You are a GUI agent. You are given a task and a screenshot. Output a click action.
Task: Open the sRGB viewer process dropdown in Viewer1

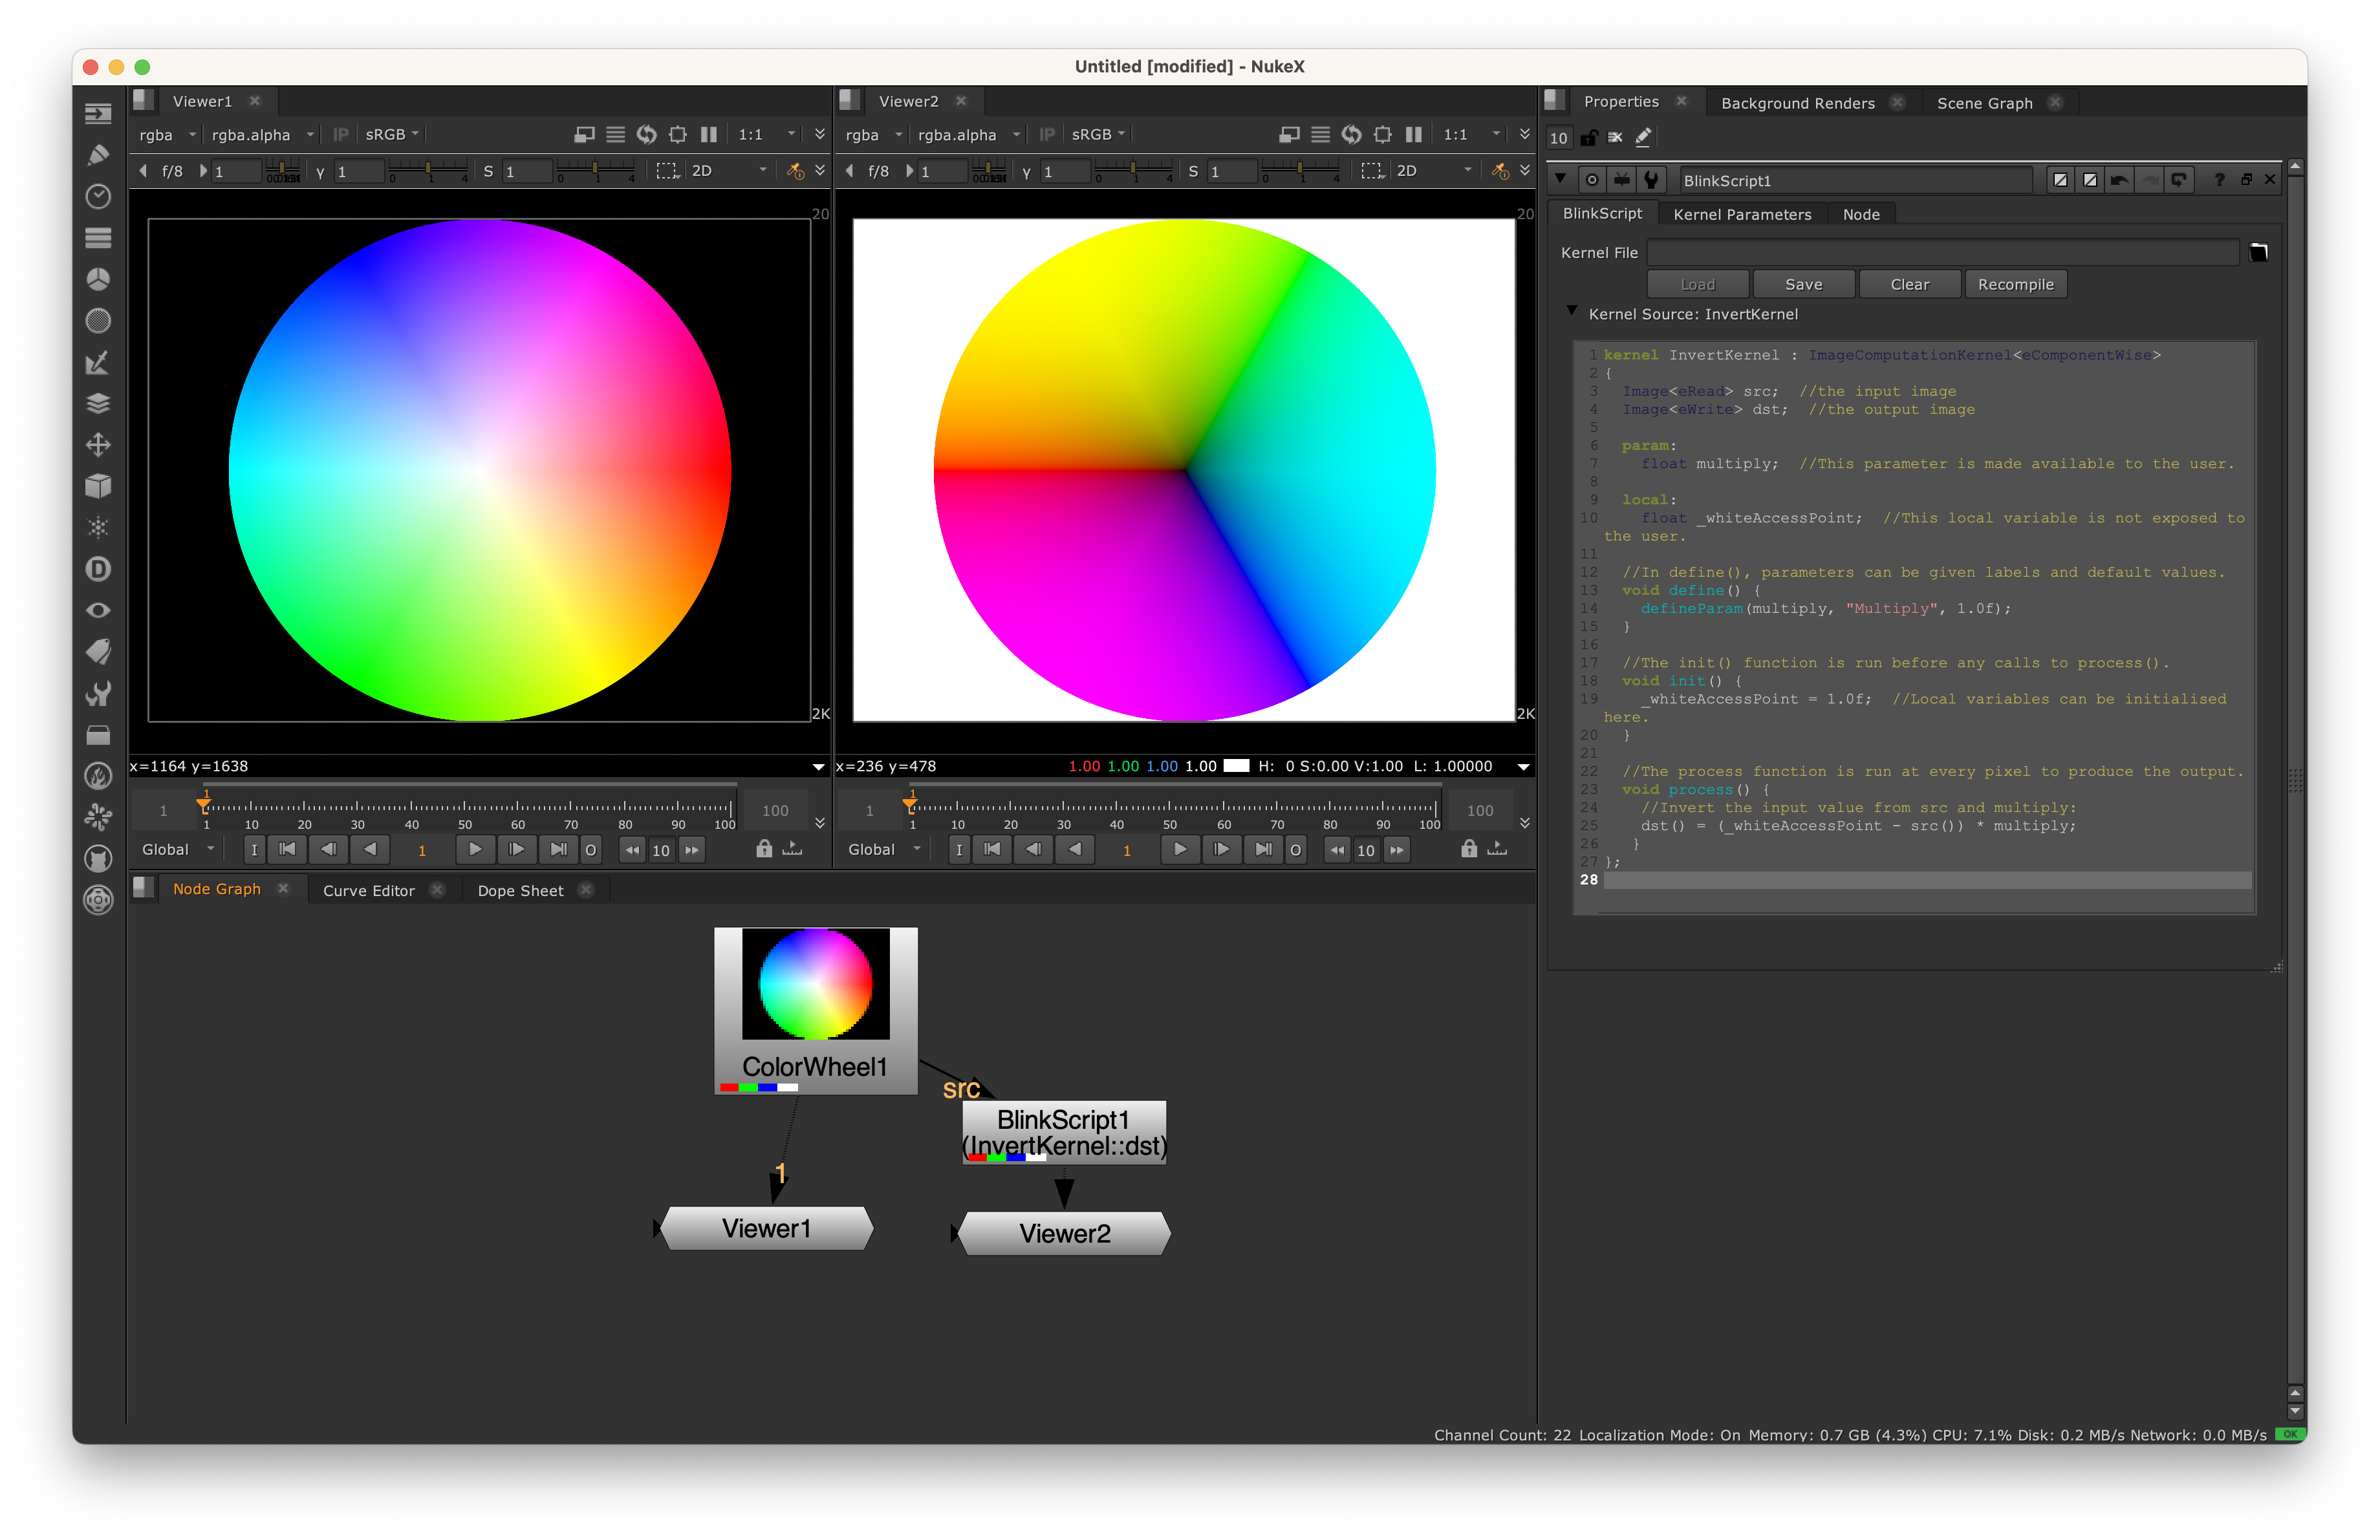(392, 134)
